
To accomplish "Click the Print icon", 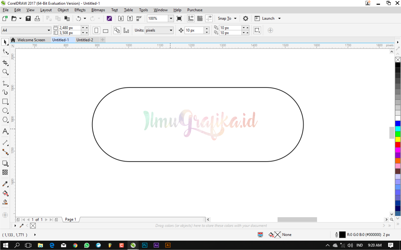I will 37,18.
